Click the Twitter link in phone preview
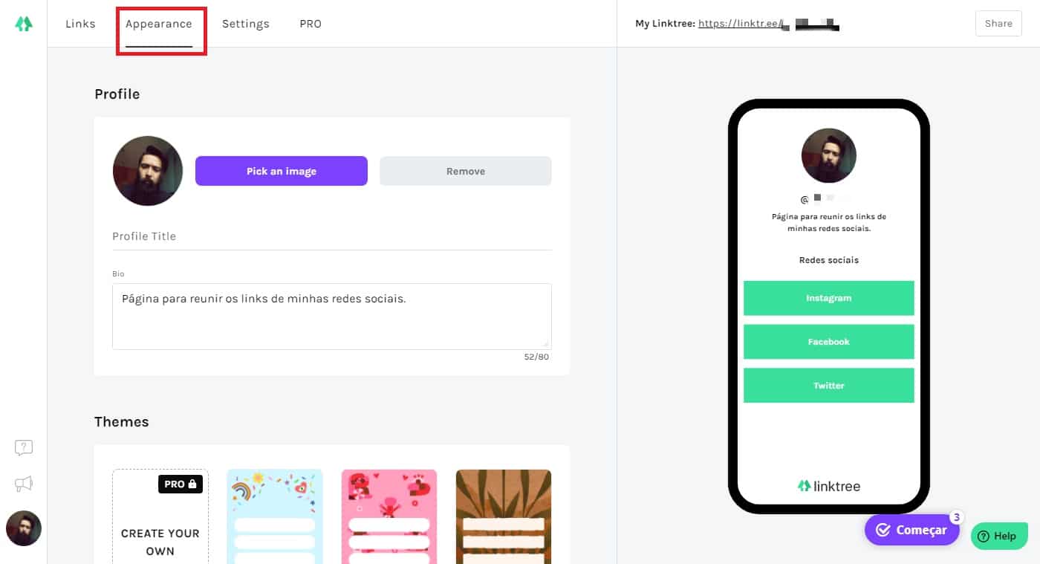1040x564 pixels. tap(829, 386)
